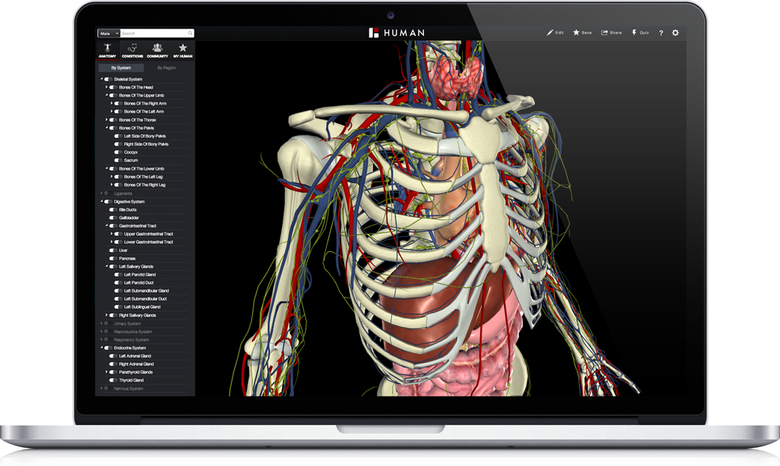Image resolution: width=780 pixels, height=466 pixels.
Task: Toggle Bones Of The Head visibility
Action: (x=113, y=87)
